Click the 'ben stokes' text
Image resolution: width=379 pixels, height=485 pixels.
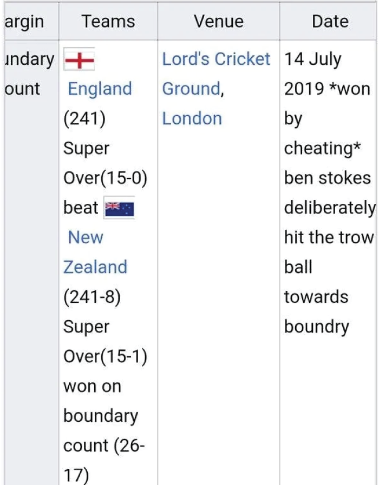click(327, 178)
